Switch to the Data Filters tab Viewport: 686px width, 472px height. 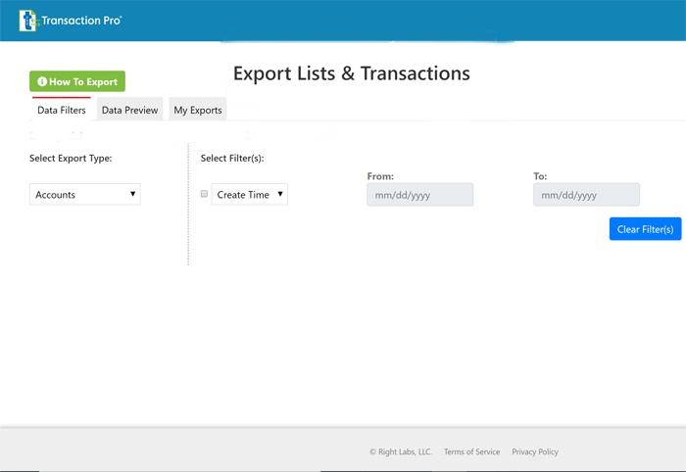click(62, 111)
